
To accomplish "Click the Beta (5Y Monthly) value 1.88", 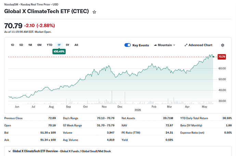I will pyautogui.click(x=229, y=125).
